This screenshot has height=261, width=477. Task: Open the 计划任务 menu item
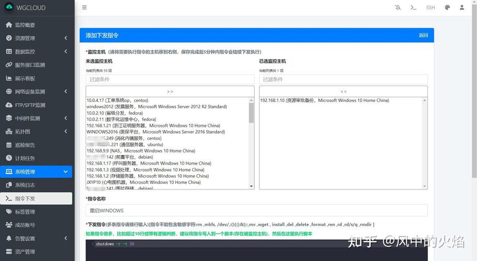(36, 158)
